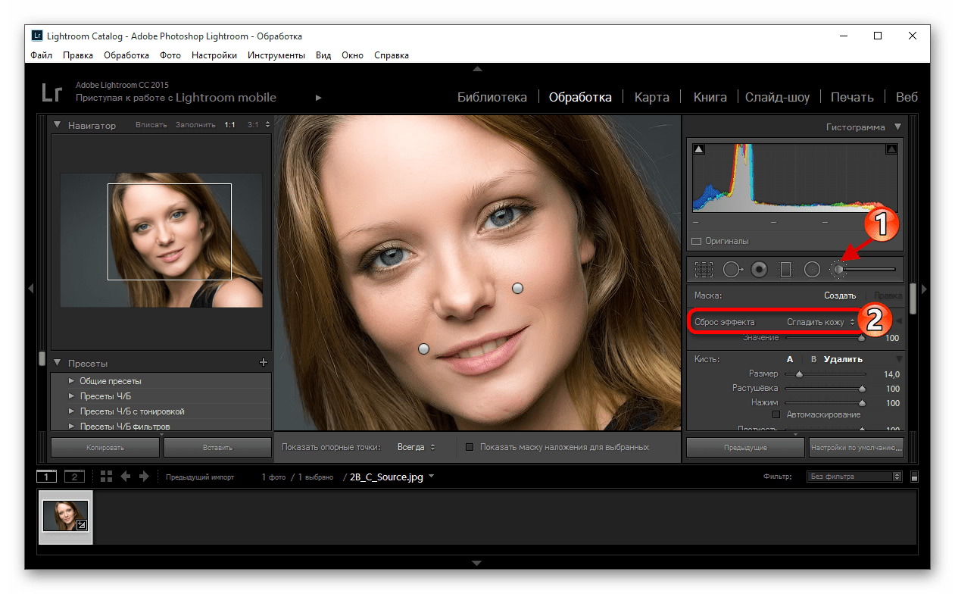Switch to the Библиотека module
This screenshot has height=594, width=955.
[492, 97]
